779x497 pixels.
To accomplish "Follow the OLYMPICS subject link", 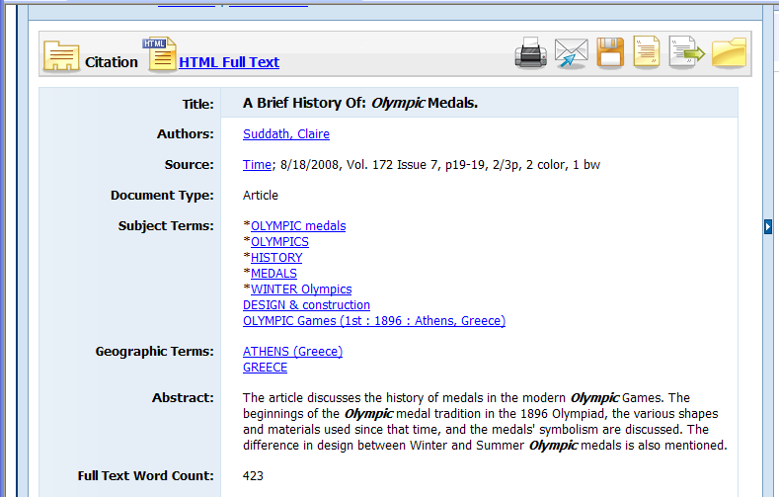I will (x=279, y=242).
